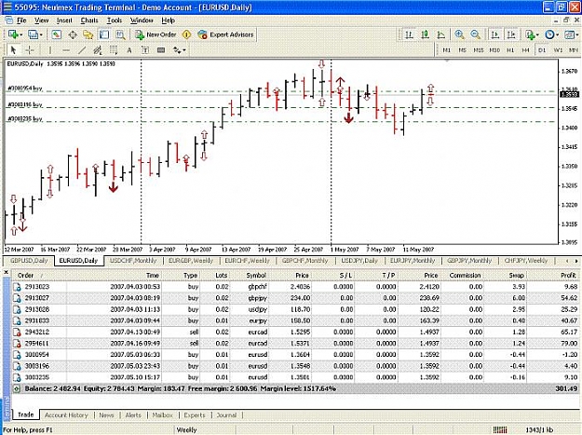This screenshot has height=435, width=582.
Task: Select the text label 'T' tool
Action: tap(145, 50)
